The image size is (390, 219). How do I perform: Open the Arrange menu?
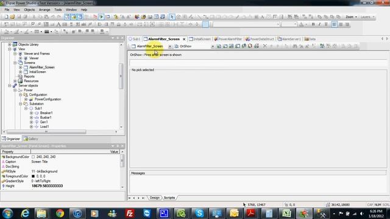click(44, 10)
